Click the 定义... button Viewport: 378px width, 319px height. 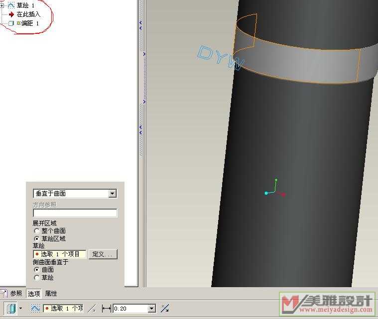(x=103, y=254)
